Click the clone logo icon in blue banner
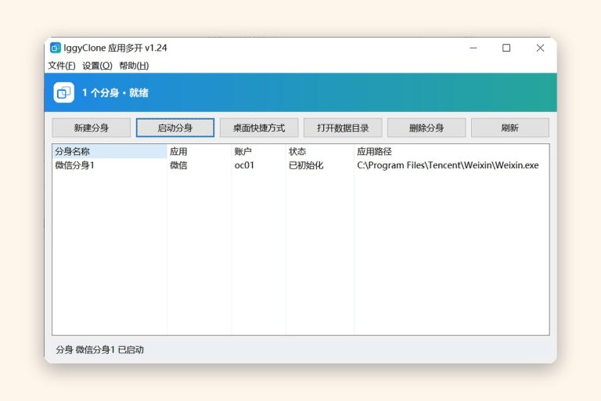 [63, 92]
